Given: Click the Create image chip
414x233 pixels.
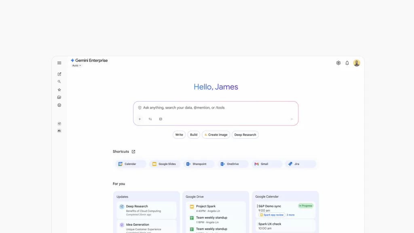Looking at the screenshot, I should point(216,135).
